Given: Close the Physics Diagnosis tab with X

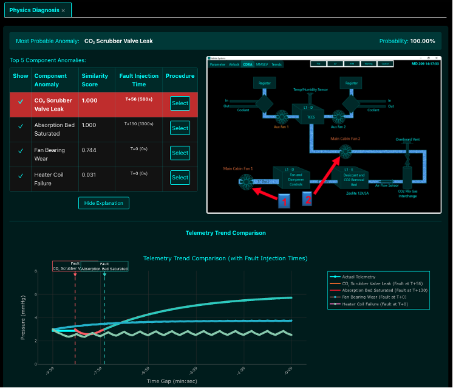Looking at the screenshot, I should point(63,10).
